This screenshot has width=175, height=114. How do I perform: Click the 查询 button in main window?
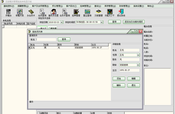coord(114,22)
